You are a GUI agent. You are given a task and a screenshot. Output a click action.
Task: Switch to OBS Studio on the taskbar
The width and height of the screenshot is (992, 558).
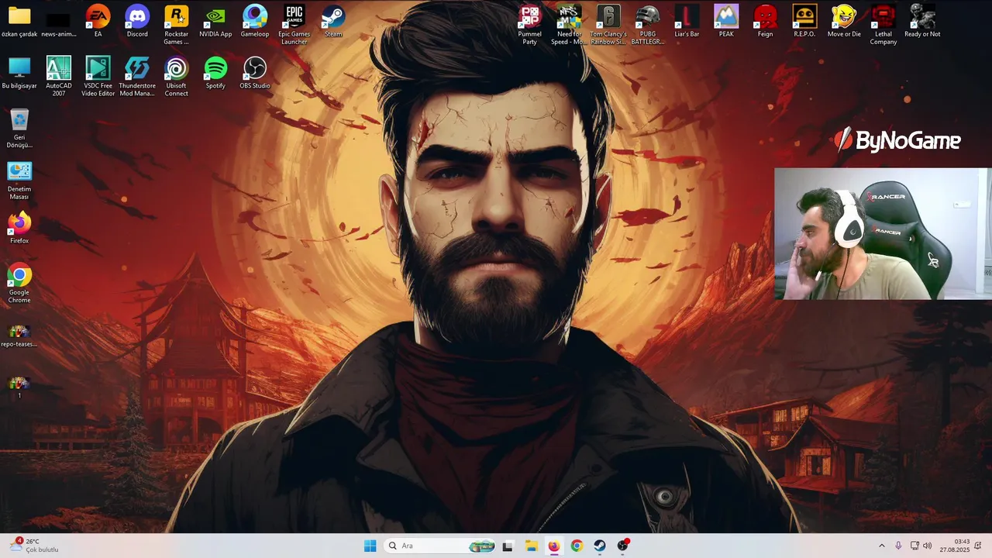[622, 546]
